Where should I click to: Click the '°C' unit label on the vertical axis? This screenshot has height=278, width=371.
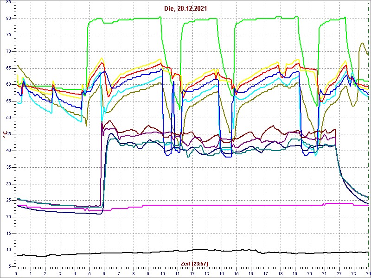[4, 135]
